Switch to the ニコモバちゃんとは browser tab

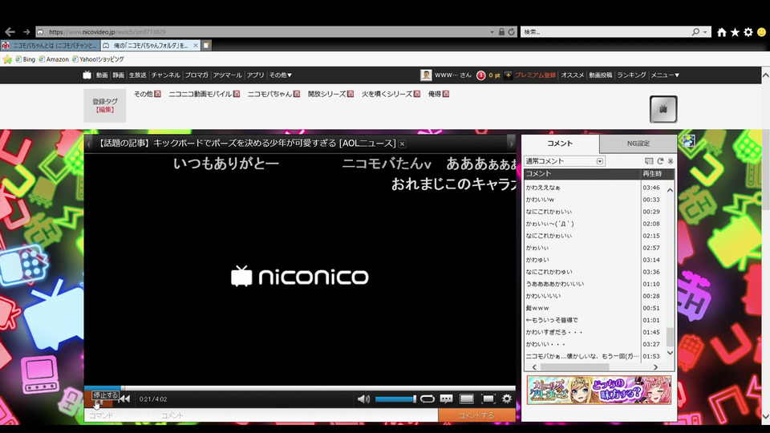(51, 45)
